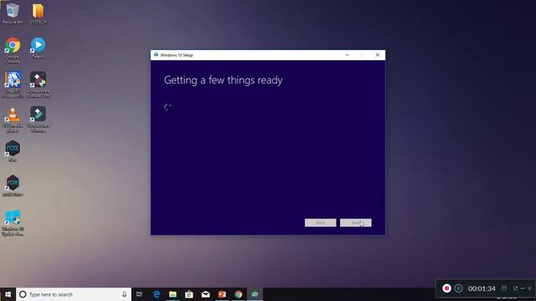Minimize the Windows 10 Setup window

pos(347,55)
